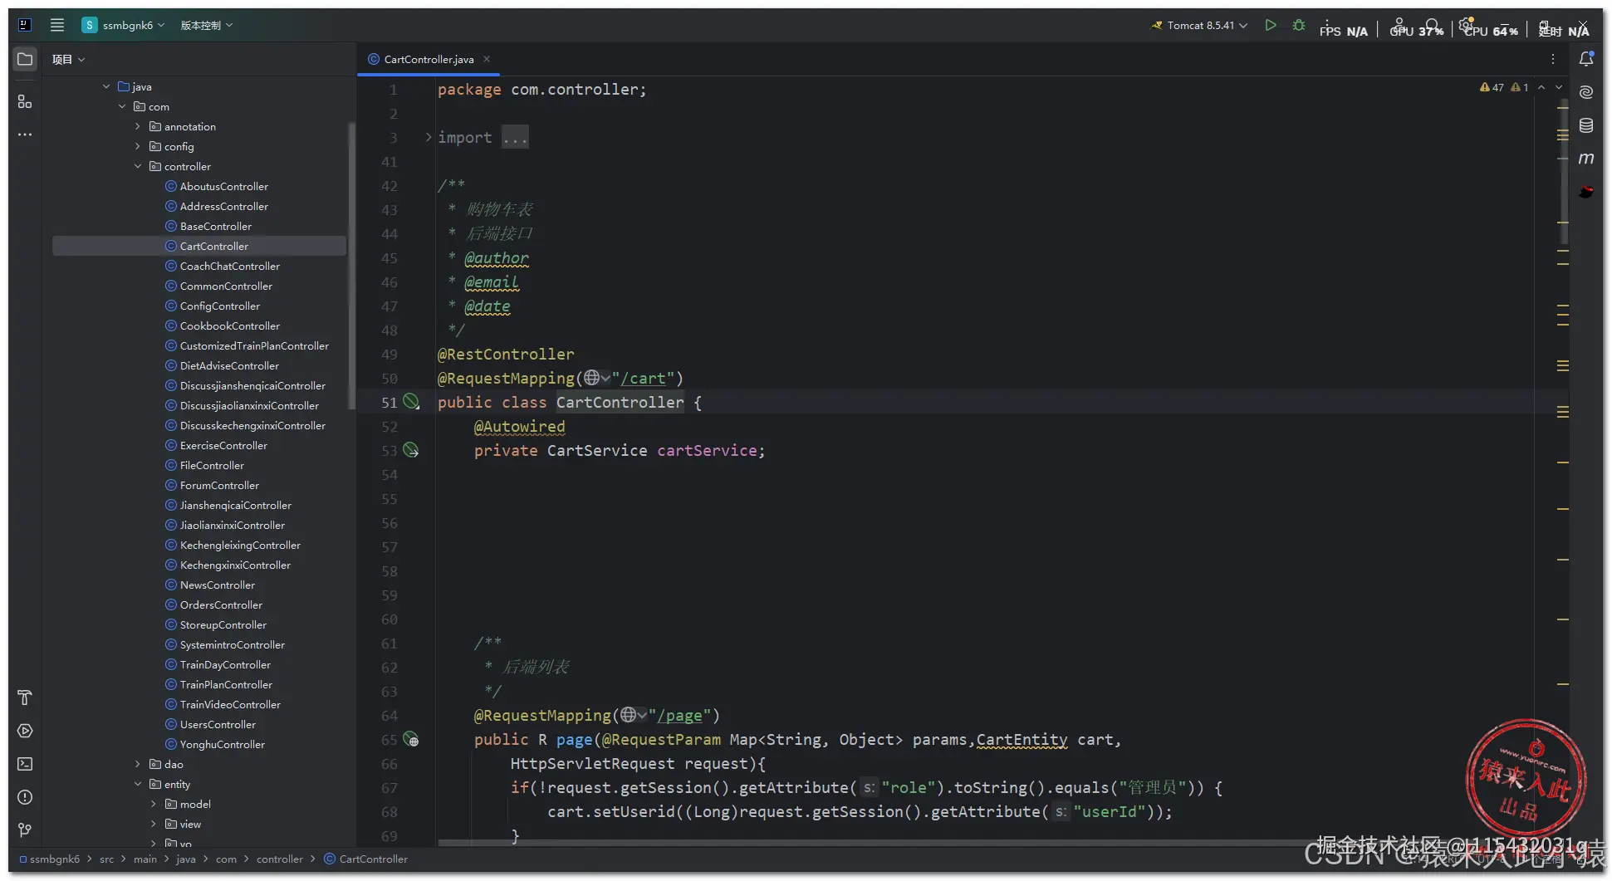Screen dimensions: 1612x881
Task: Expand the folded import block
Action: (x=429, y=137)
